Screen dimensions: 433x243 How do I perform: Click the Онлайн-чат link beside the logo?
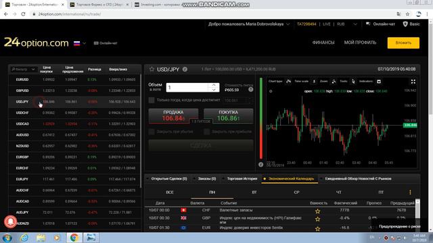click(x=106, y=43)
